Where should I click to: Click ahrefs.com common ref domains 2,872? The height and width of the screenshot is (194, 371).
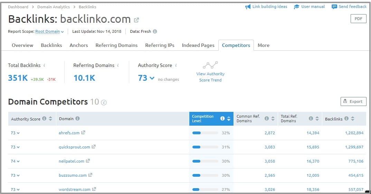[270, 133]
